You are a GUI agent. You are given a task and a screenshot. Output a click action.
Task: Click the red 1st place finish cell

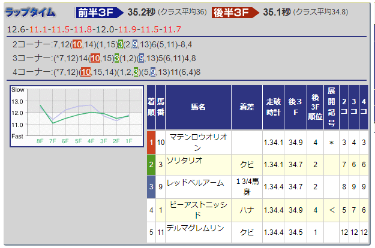click(151, 143)
